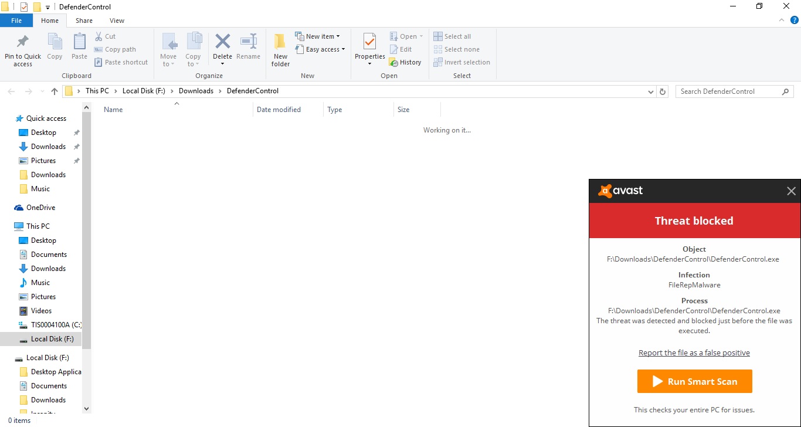The image size is (801, 427).
Task: Open pinned Pictures under Quick access
Action: point(43,161)
